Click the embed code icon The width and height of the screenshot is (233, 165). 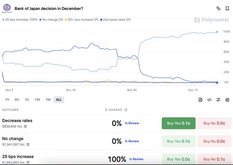[209, 100]
